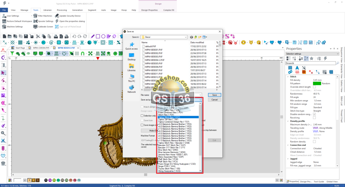
Task: Toggle the Revolving checkbox
Action: [x=314, y=117]
